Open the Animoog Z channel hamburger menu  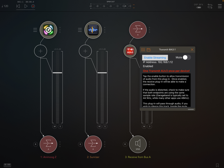(x=35, y=30)
